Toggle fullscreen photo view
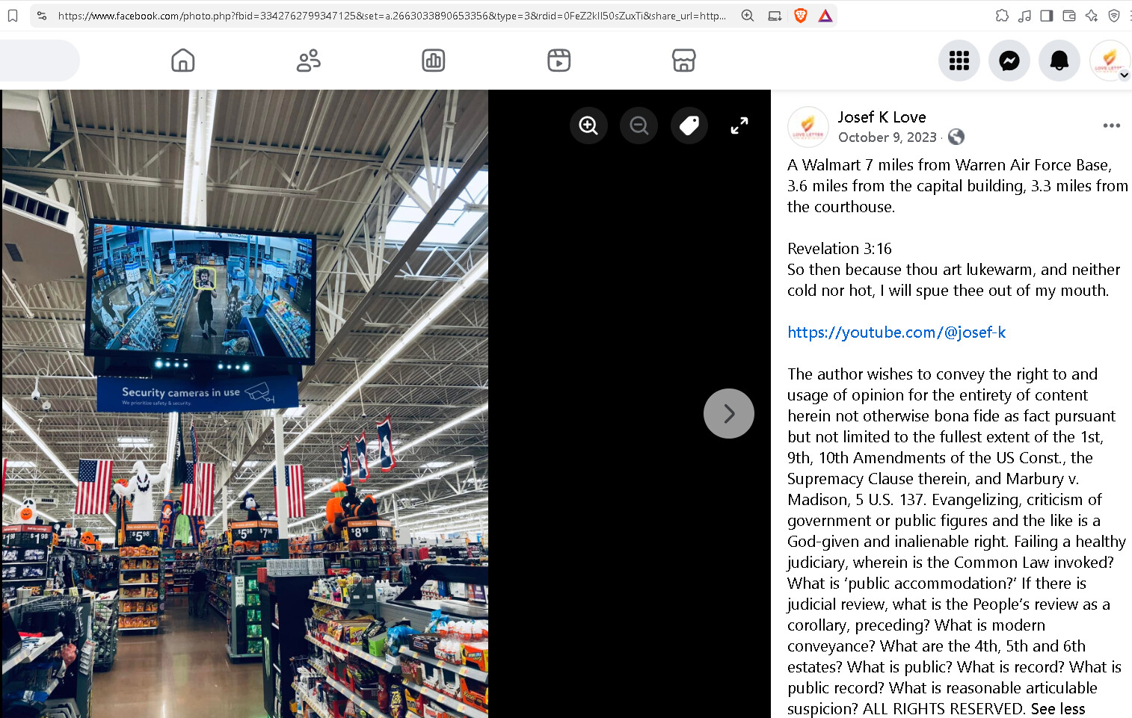 coord(739,126)
